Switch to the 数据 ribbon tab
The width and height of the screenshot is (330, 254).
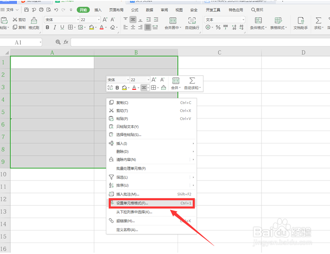(x=149, y=10)
